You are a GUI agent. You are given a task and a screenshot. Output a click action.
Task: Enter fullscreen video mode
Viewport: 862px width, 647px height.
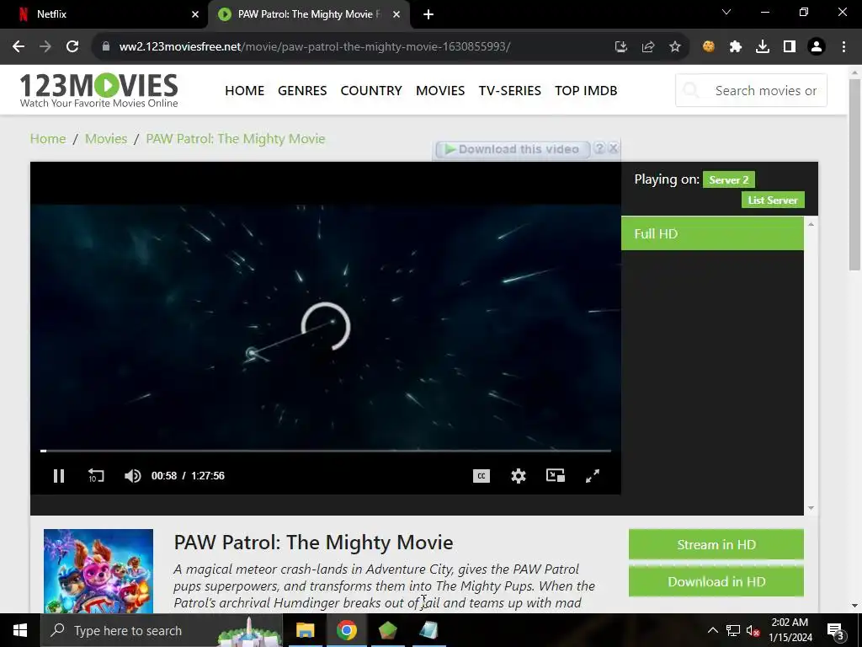tap(592, 476)
